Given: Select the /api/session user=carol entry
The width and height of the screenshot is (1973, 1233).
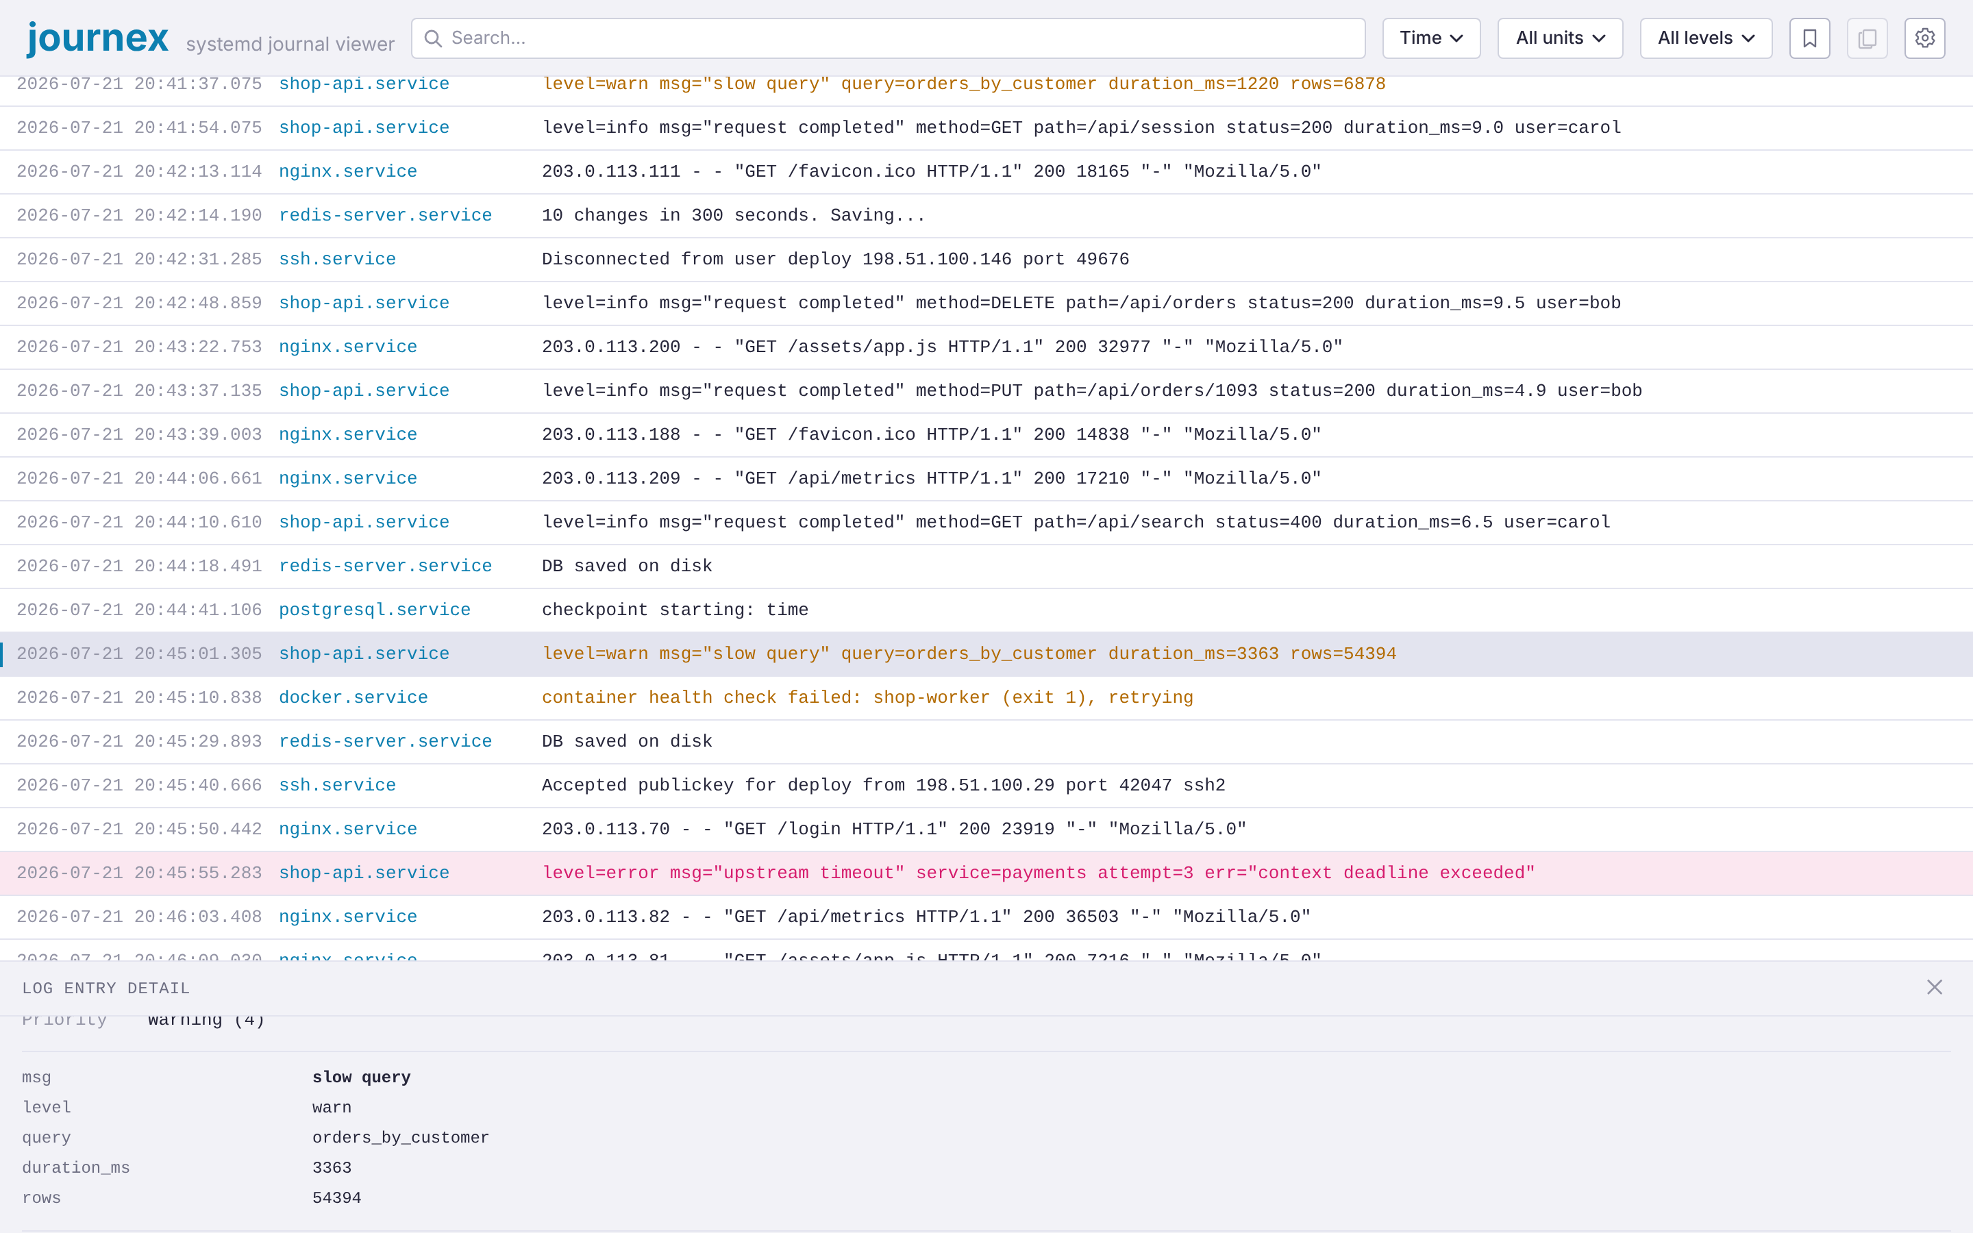Looking at the screenshot, I should [986, 128].
